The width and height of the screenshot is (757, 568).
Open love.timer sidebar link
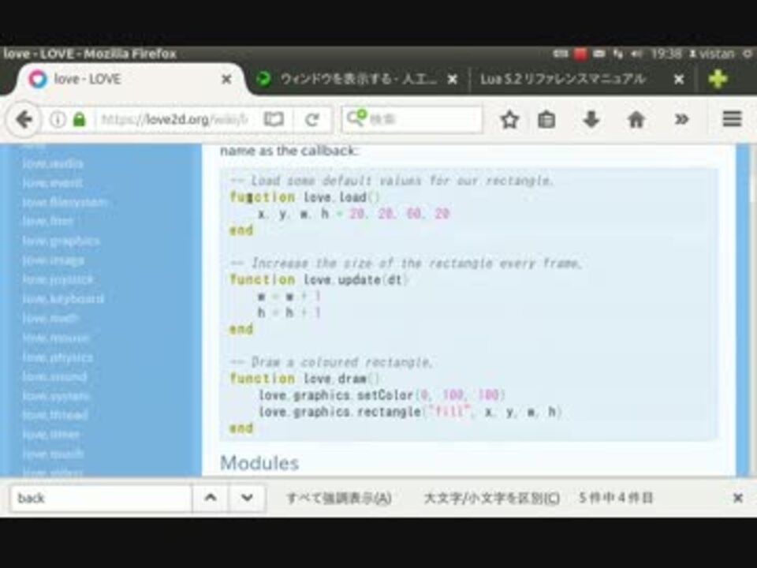click(51, 434)
